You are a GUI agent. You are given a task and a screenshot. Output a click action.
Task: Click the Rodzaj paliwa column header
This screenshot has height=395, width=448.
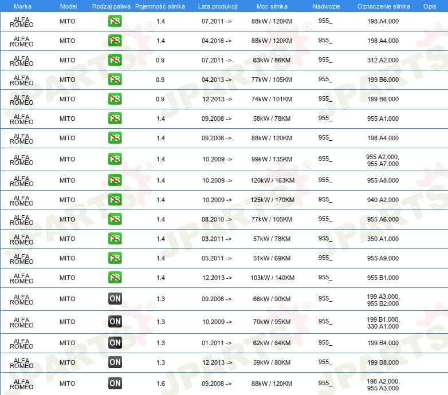[x=111, y=6]
